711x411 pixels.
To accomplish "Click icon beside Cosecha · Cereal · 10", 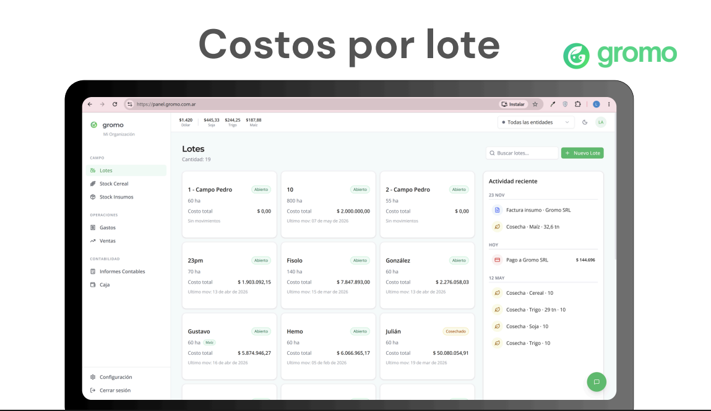I will pos(498,293).
